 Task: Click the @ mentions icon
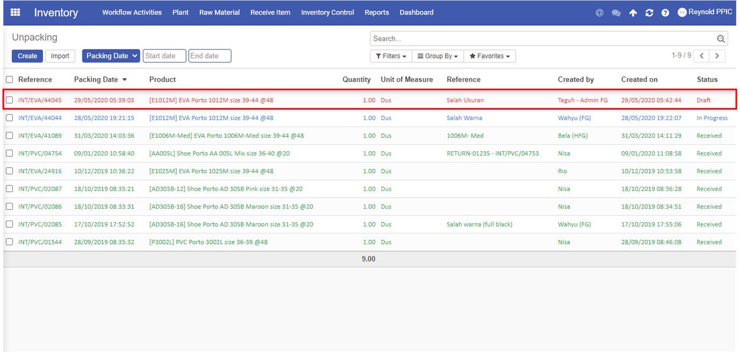coord(600,13)
